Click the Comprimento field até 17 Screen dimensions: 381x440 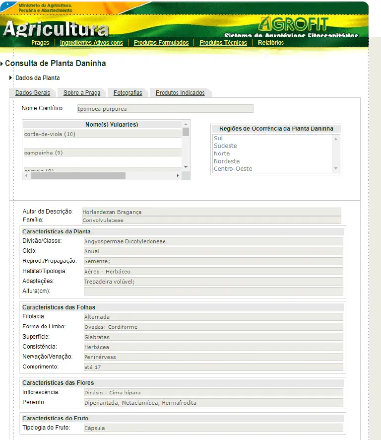(x=213, y=367)
